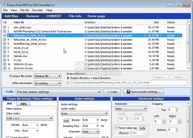Open Audio codec dropdown
193x138 pixels.
[x=85, y=113]
